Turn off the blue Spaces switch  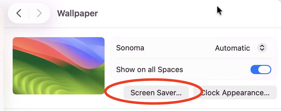click(261, 70)
